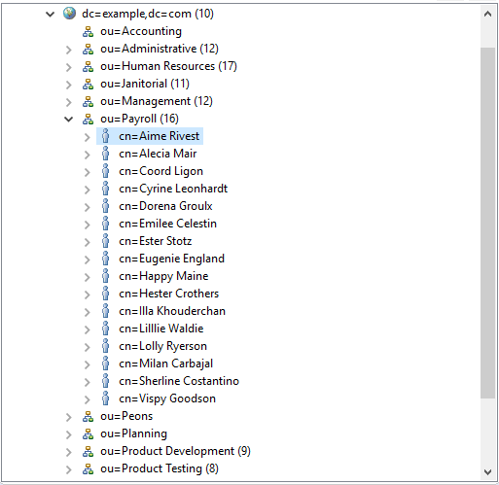Click the org unit icon beside ou=Peons
Screen dimensions: 499x485
[x=88, y=416]
